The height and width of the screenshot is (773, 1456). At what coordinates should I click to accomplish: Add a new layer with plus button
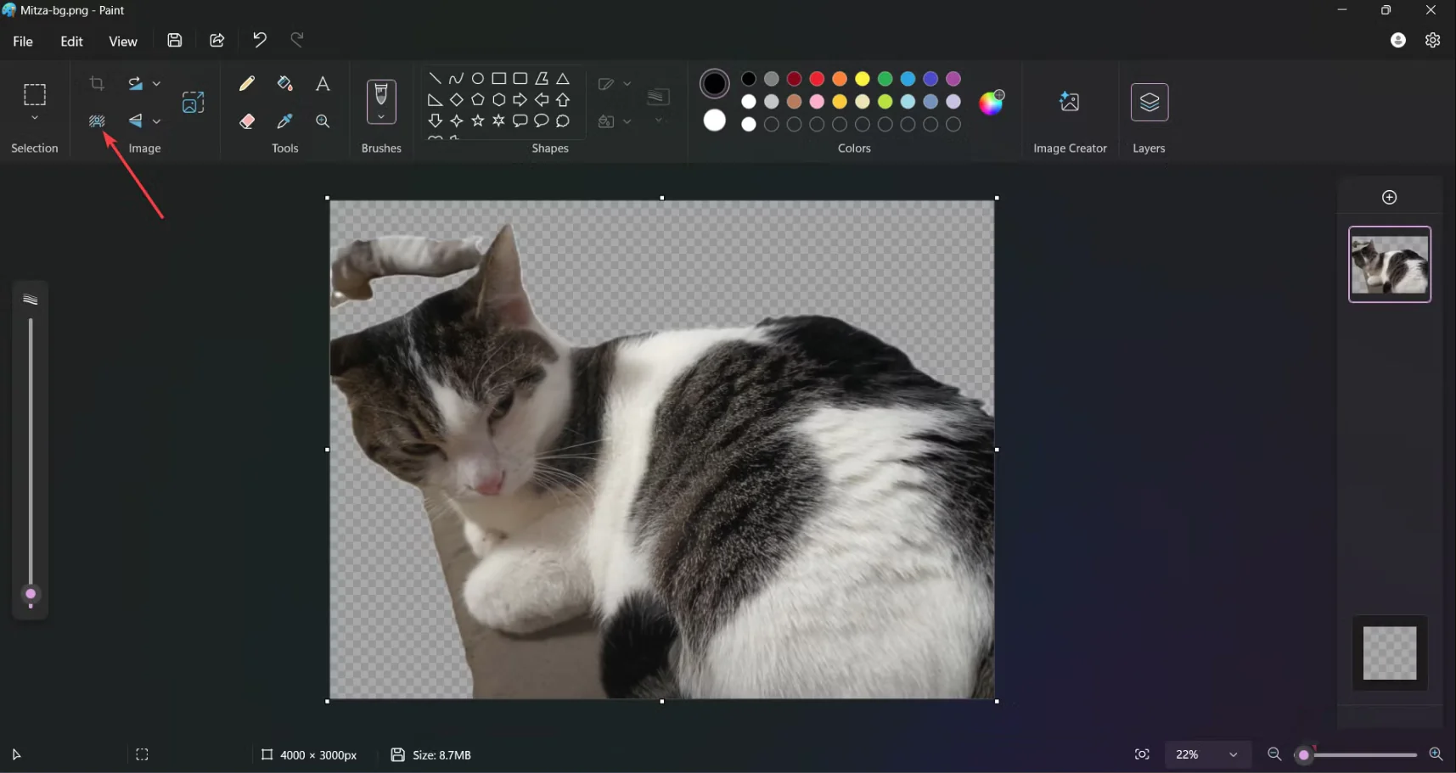tap(1390, 198)
